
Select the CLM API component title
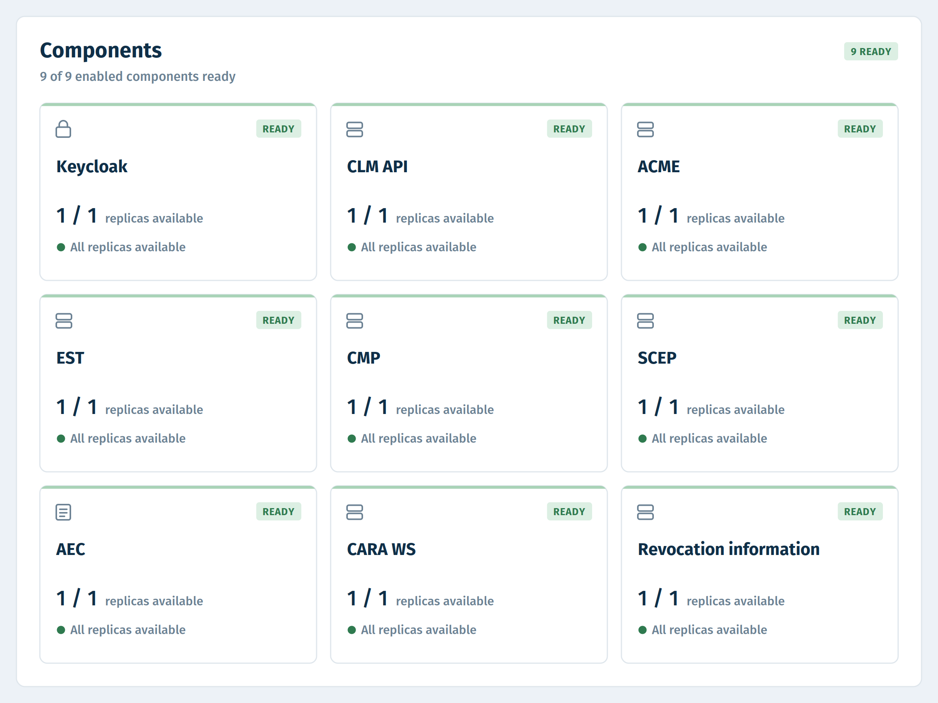[378, 166]
